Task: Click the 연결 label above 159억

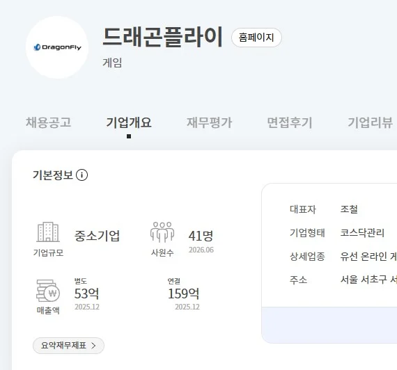Action: (x=174, y=281)
